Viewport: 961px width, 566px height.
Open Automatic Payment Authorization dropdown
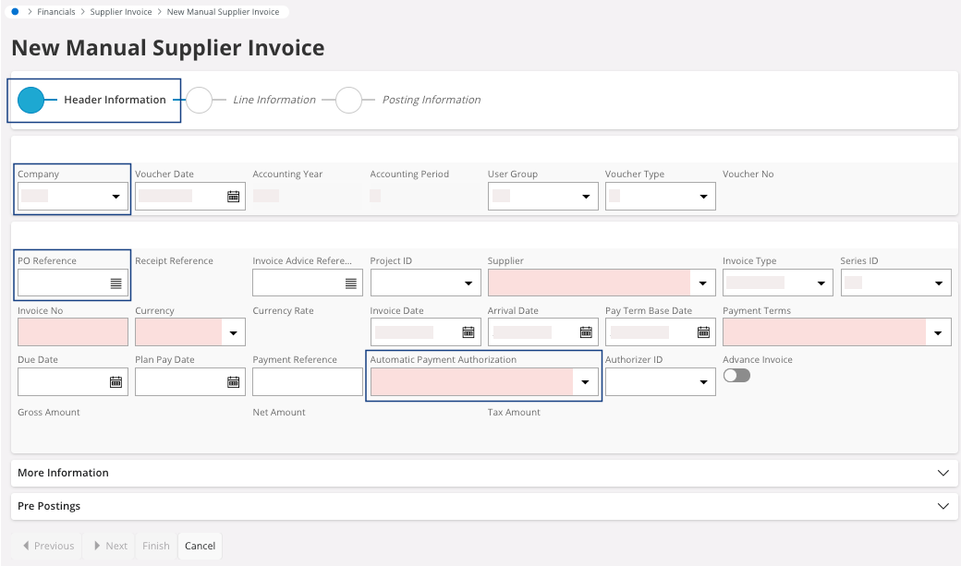click(585, 381)
